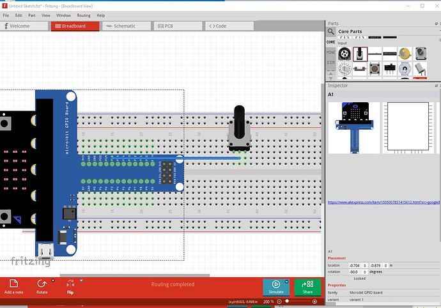Screen dimensions: 441x308
Task: Choose the black slide switch part
Action: (390, 68)
